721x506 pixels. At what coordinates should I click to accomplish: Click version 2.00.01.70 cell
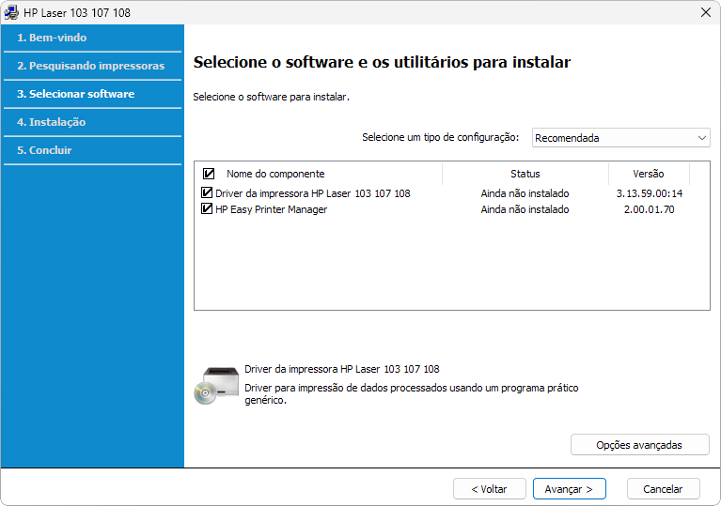tap(650, 209)
